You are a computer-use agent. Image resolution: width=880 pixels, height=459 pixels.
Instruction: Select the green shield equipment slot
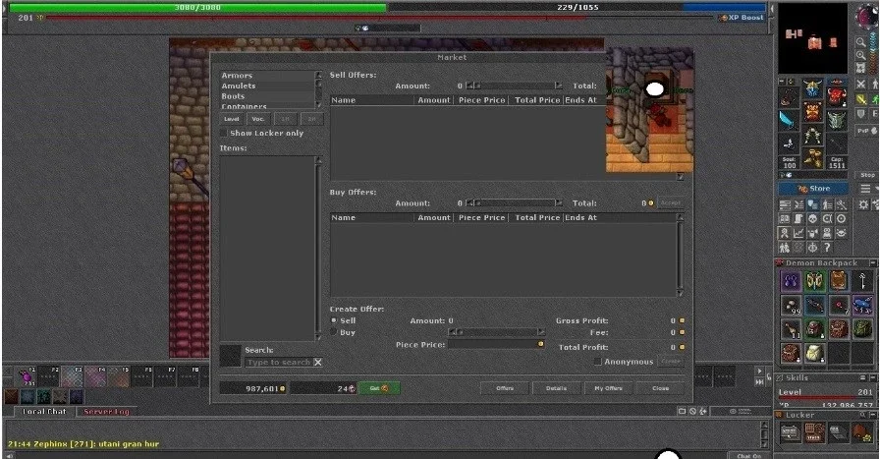(x=837, y=121)
